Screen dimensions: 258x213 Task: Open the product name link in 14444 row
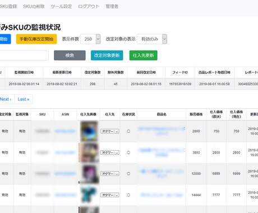(162, 195)
